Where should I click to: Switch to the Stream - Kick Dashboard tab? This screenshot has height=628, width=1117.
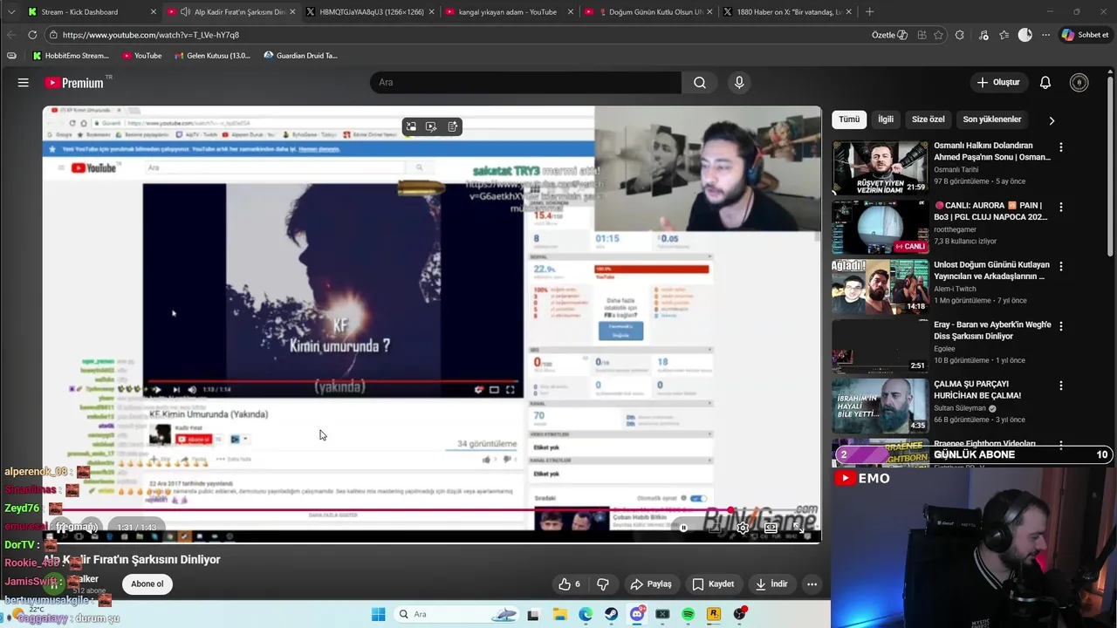90,12
